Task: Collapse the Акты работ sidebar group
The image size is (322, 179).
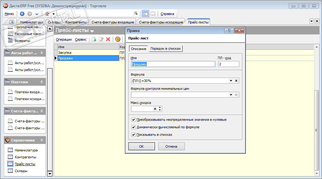Action: point(42,53)
